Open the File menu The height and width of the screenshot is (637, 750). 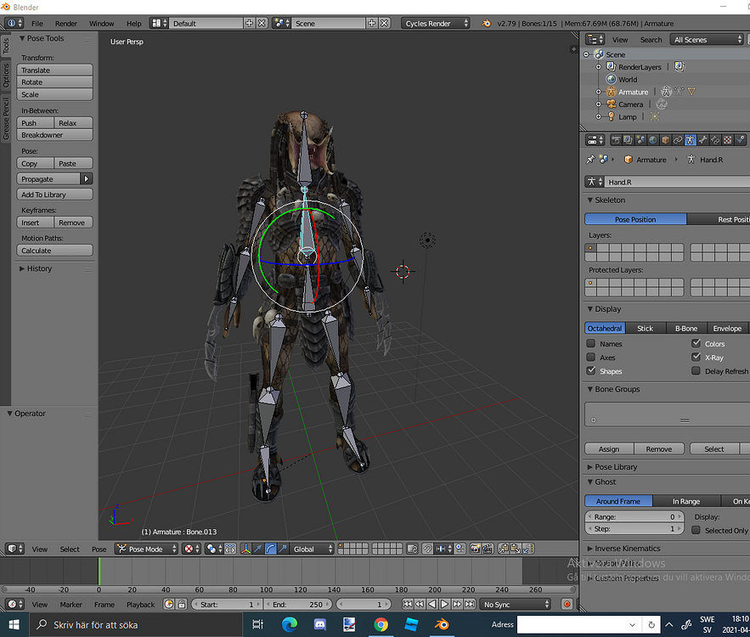[39, 23]
